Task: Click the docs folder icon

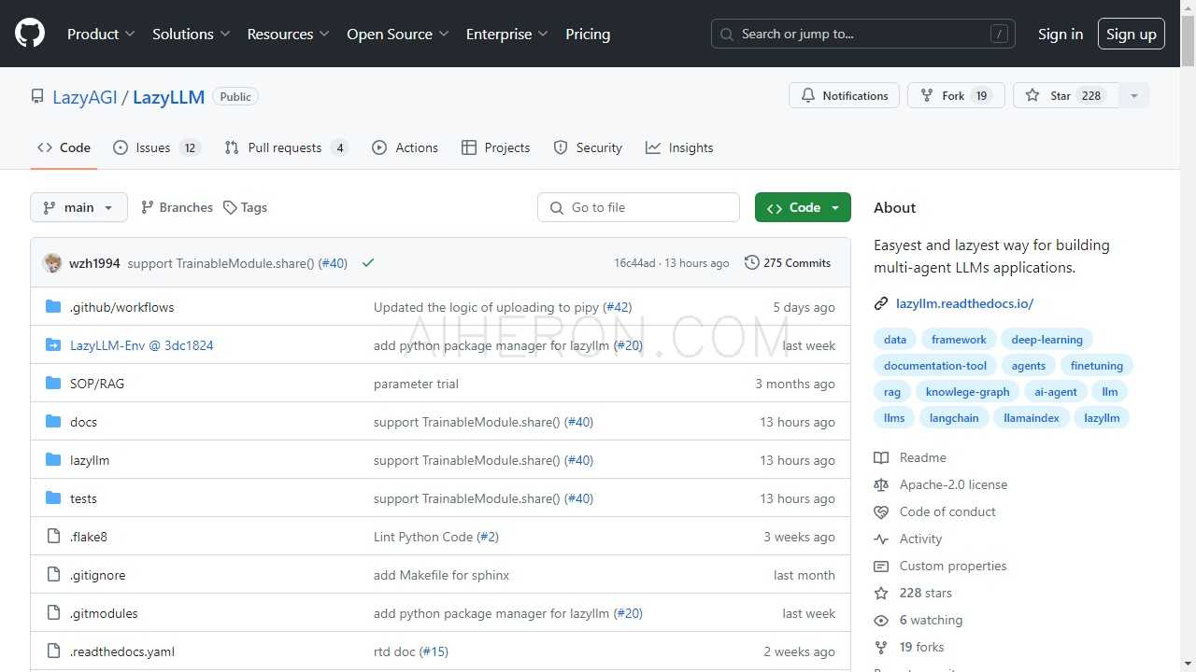Action: 53,422
